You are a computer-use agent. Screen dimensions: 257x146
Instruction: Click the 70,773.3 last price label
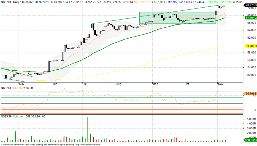point(250,5)
